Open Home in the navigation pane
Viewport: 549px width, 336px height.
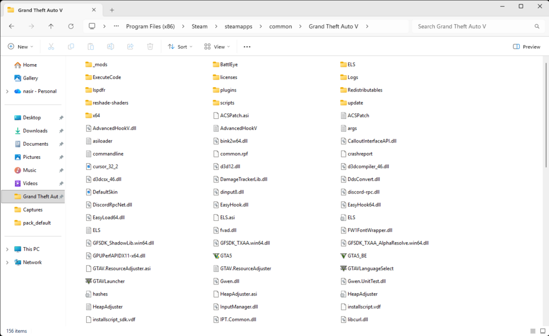25,65
